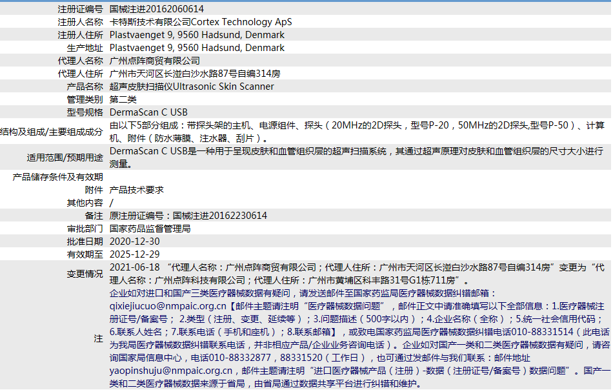Select the line starting 企业如对进口和国产三类
This screenshot has width=613, height=390.
point(303,293)
